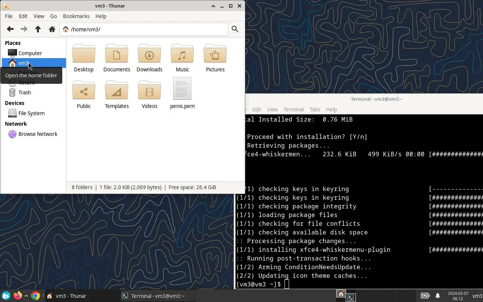Click the search magnifier in Thunar
This screenshot has height=302, width=483.
coord(235,29)
